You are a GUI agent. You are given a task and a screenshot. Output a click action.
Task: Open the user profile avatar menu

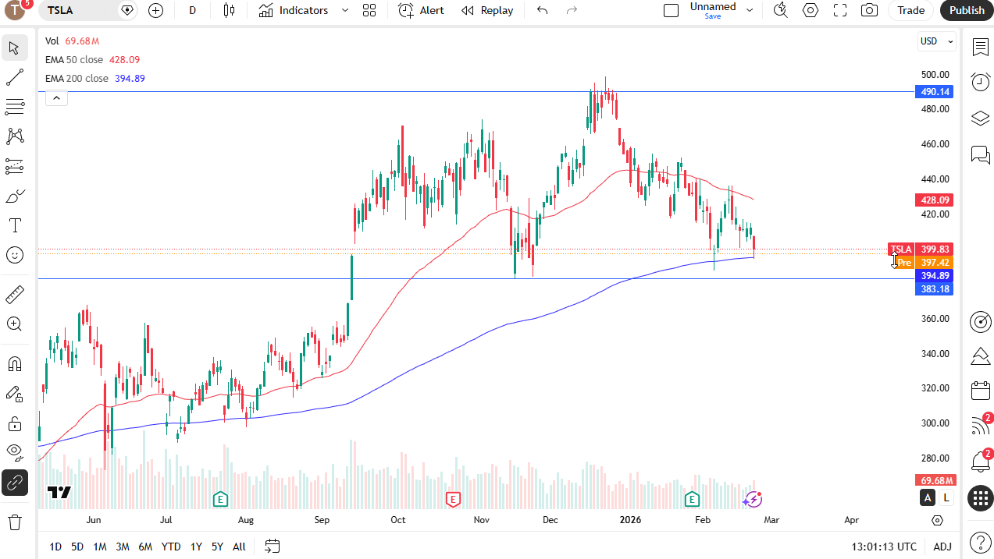click(16, 10)
